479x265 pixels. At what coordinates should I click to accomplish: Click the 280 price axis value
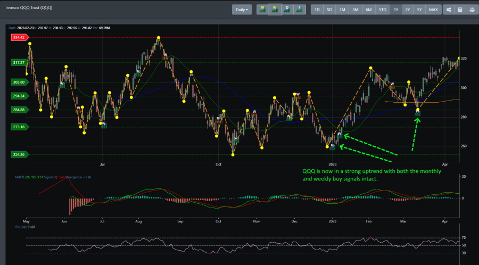click(464, 117)
